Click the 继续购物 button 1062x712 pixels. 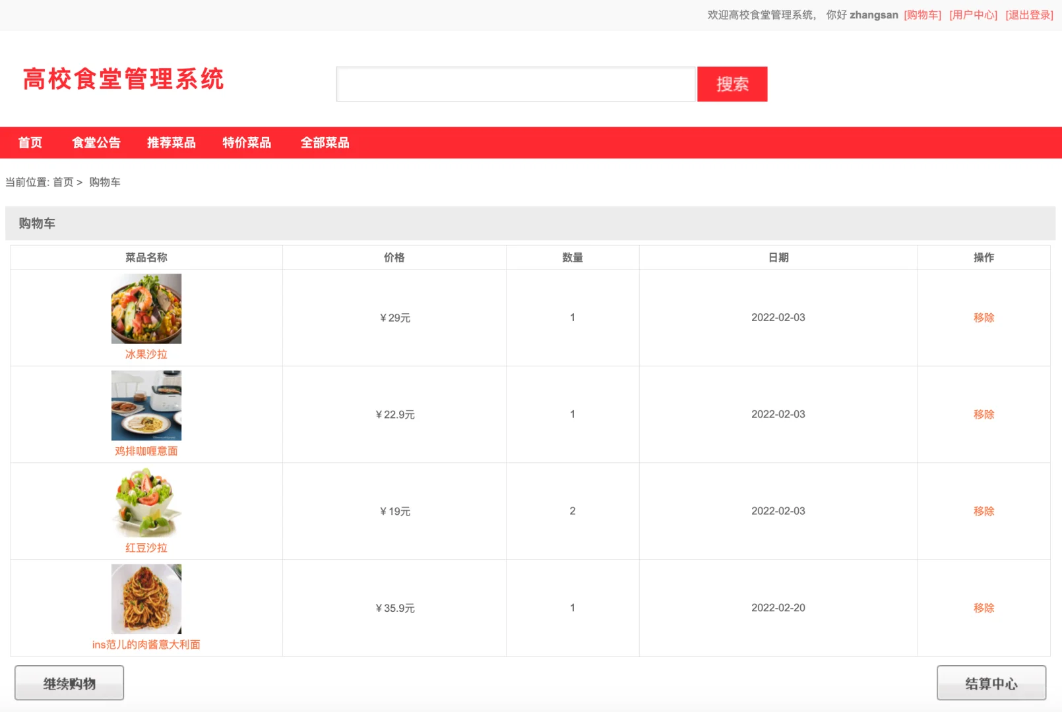point(69,683)
